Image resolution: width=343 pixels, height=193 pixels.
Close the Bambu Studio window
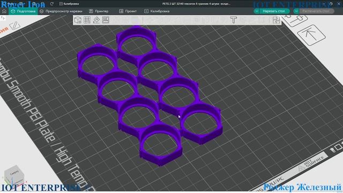tap(339, 4)
